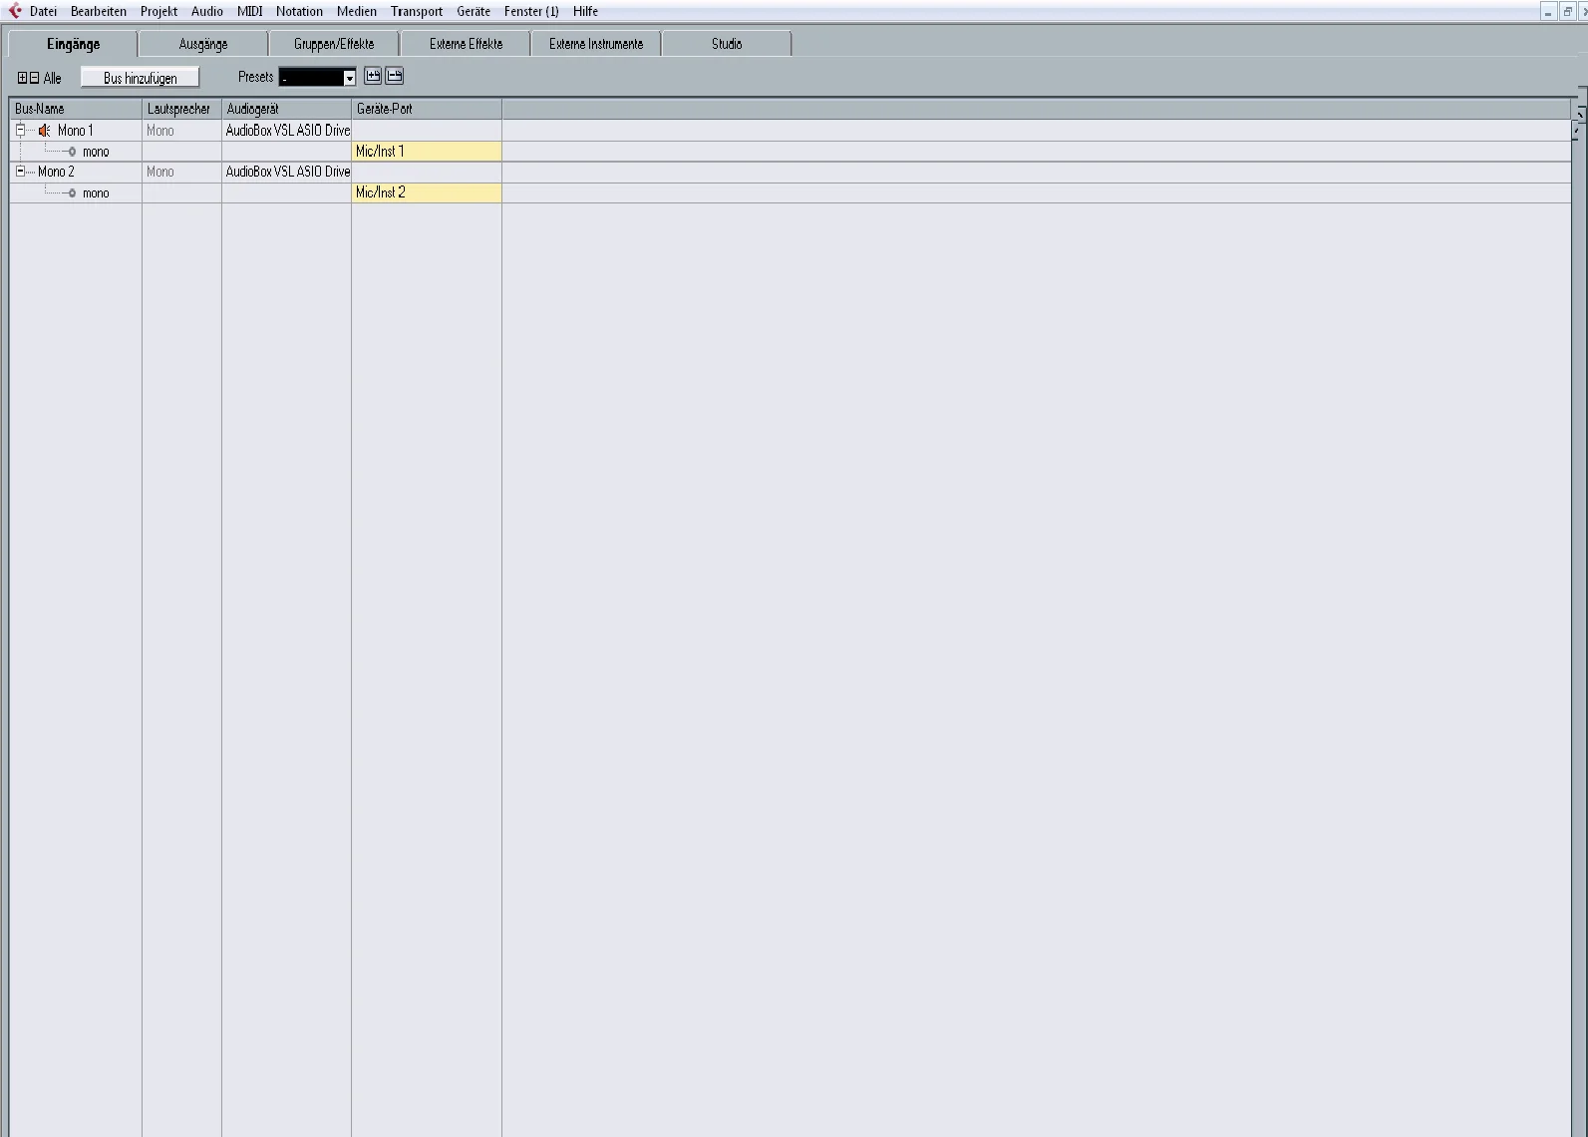
Task: Open the Transport menu
Action: coord(417,11)
